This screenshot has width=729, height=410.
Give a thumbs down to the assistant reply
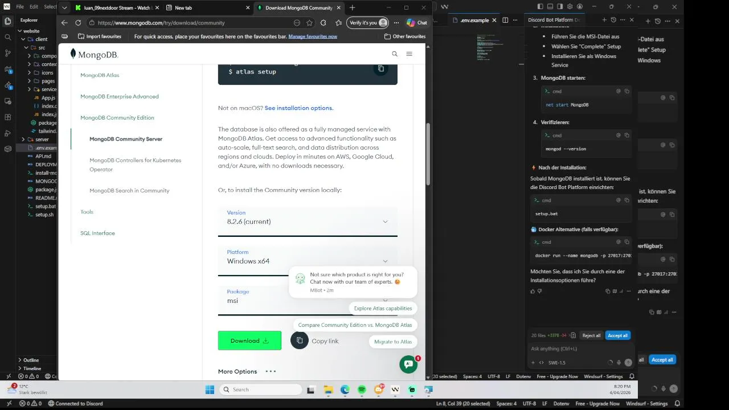coord(540,291)
